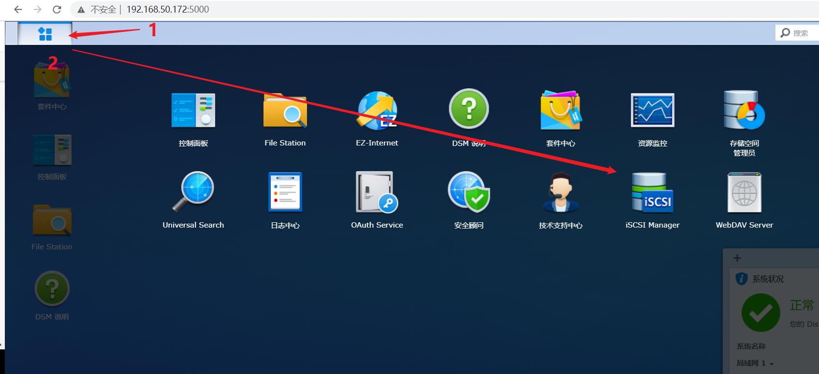The width and height of the screenshot is (819, 374).
Task: Open File Station desktop shortcut on the left
Action: pyautogui.click(x=52, y=220)
